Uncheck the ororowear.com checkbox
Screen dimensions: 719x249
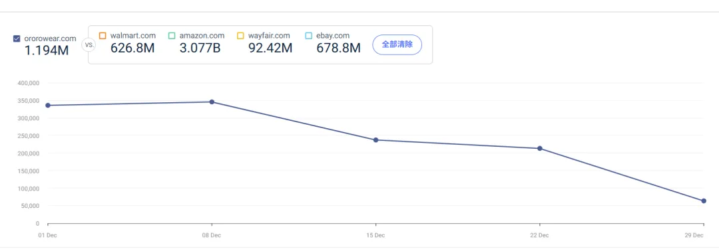[17, 39]
